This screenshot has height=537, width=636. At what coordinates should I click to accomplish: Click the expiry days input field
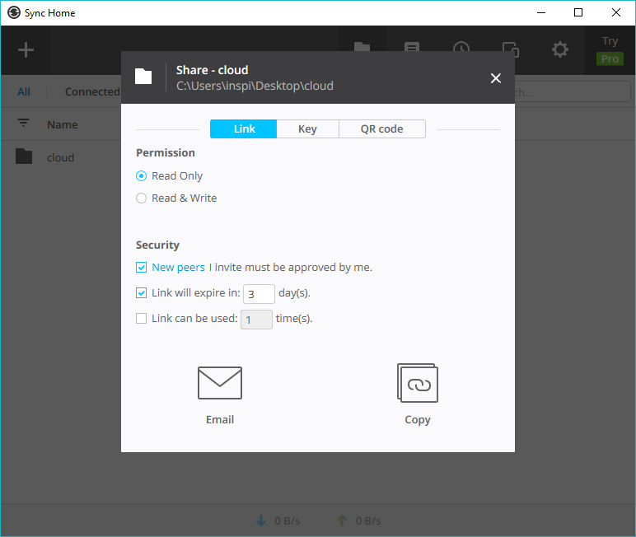259,294
